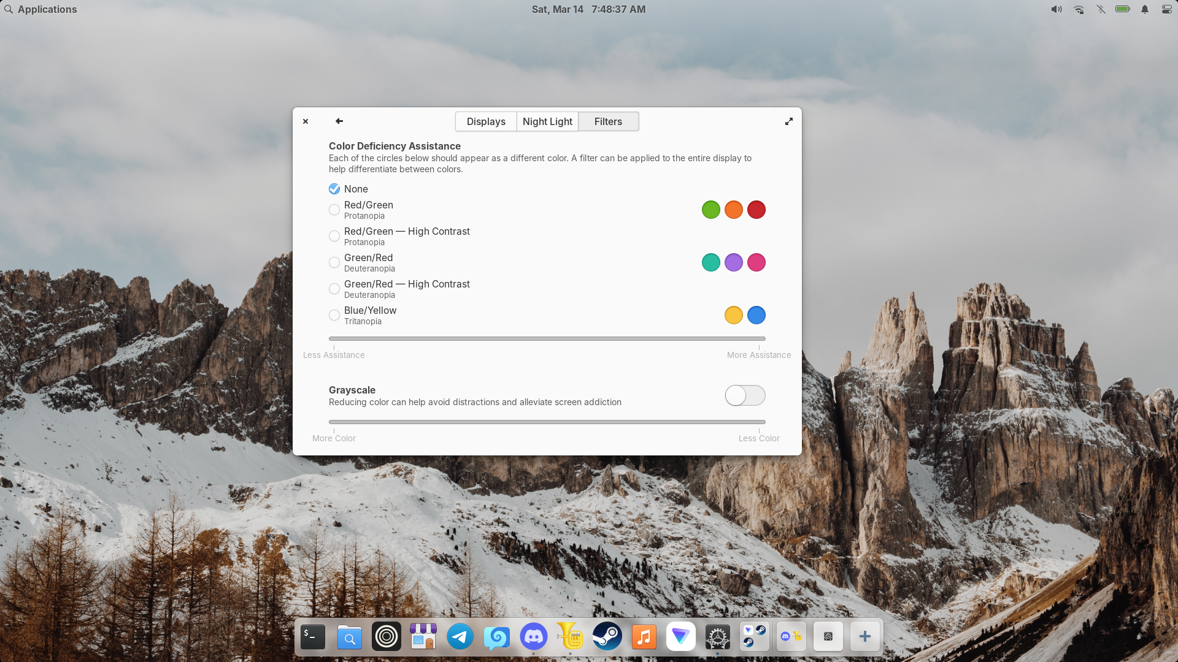The width and height of the screenshot is (1178, 662).
Task: Open the sound volume indicator
Action: coord(1056,9)
